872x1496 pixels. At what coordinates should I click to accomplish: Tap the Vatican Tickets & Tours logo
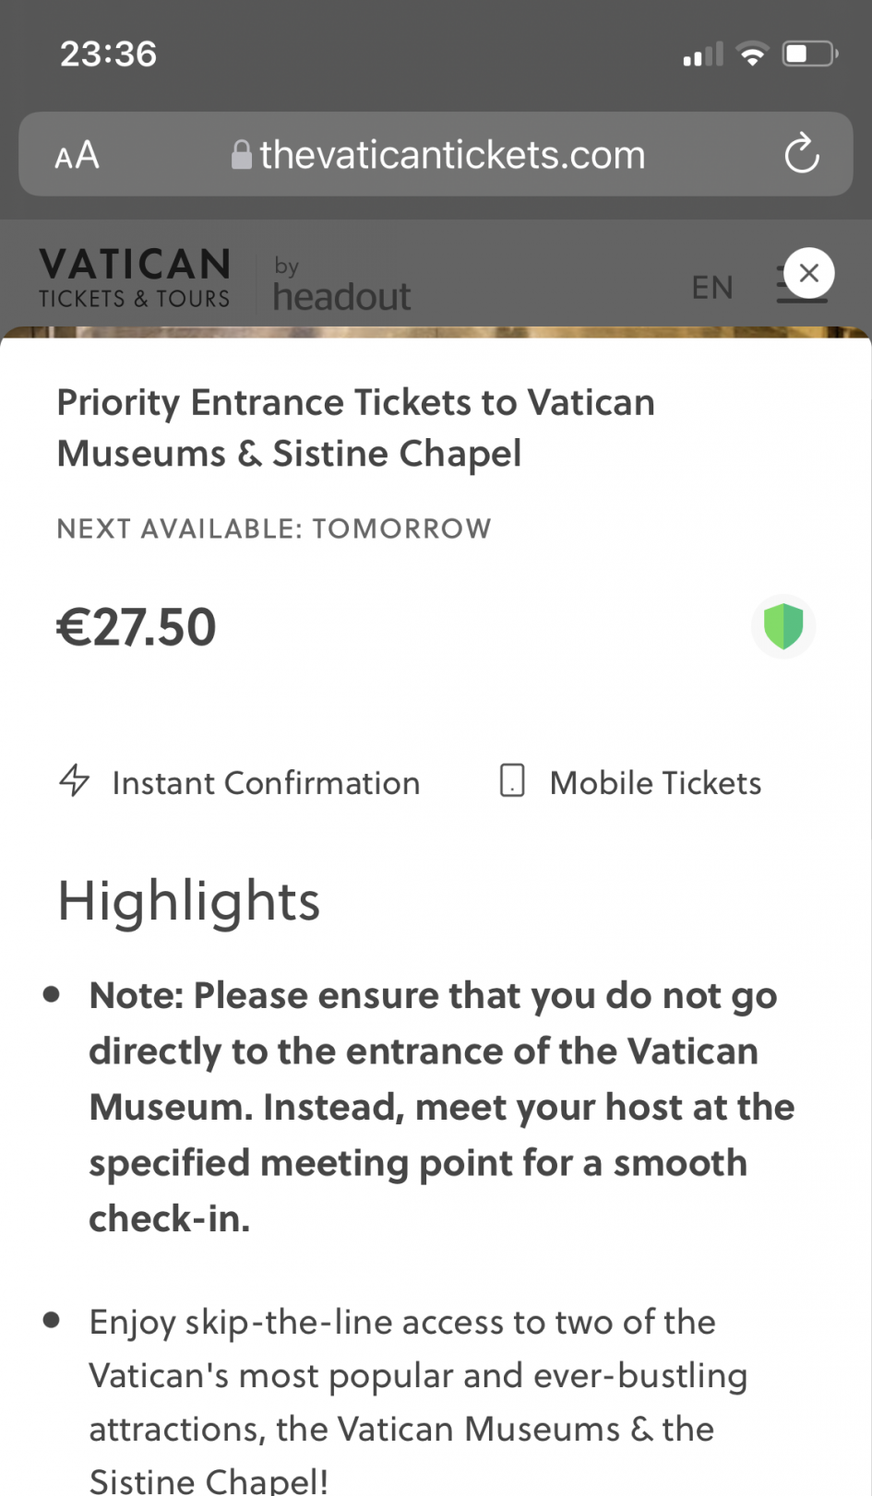click(x=135, y=278)
